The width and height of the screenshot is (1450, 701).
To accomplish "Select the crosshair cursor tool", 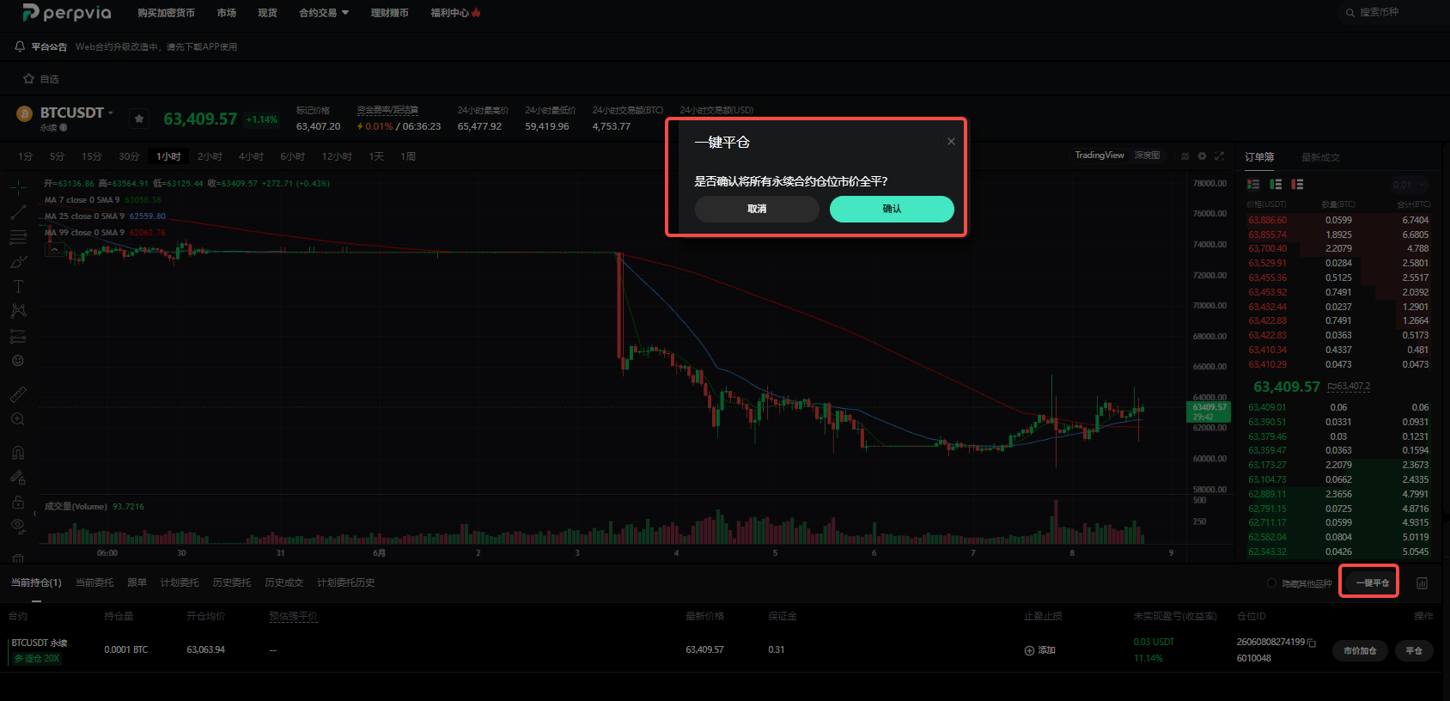I will pos(18,186).
